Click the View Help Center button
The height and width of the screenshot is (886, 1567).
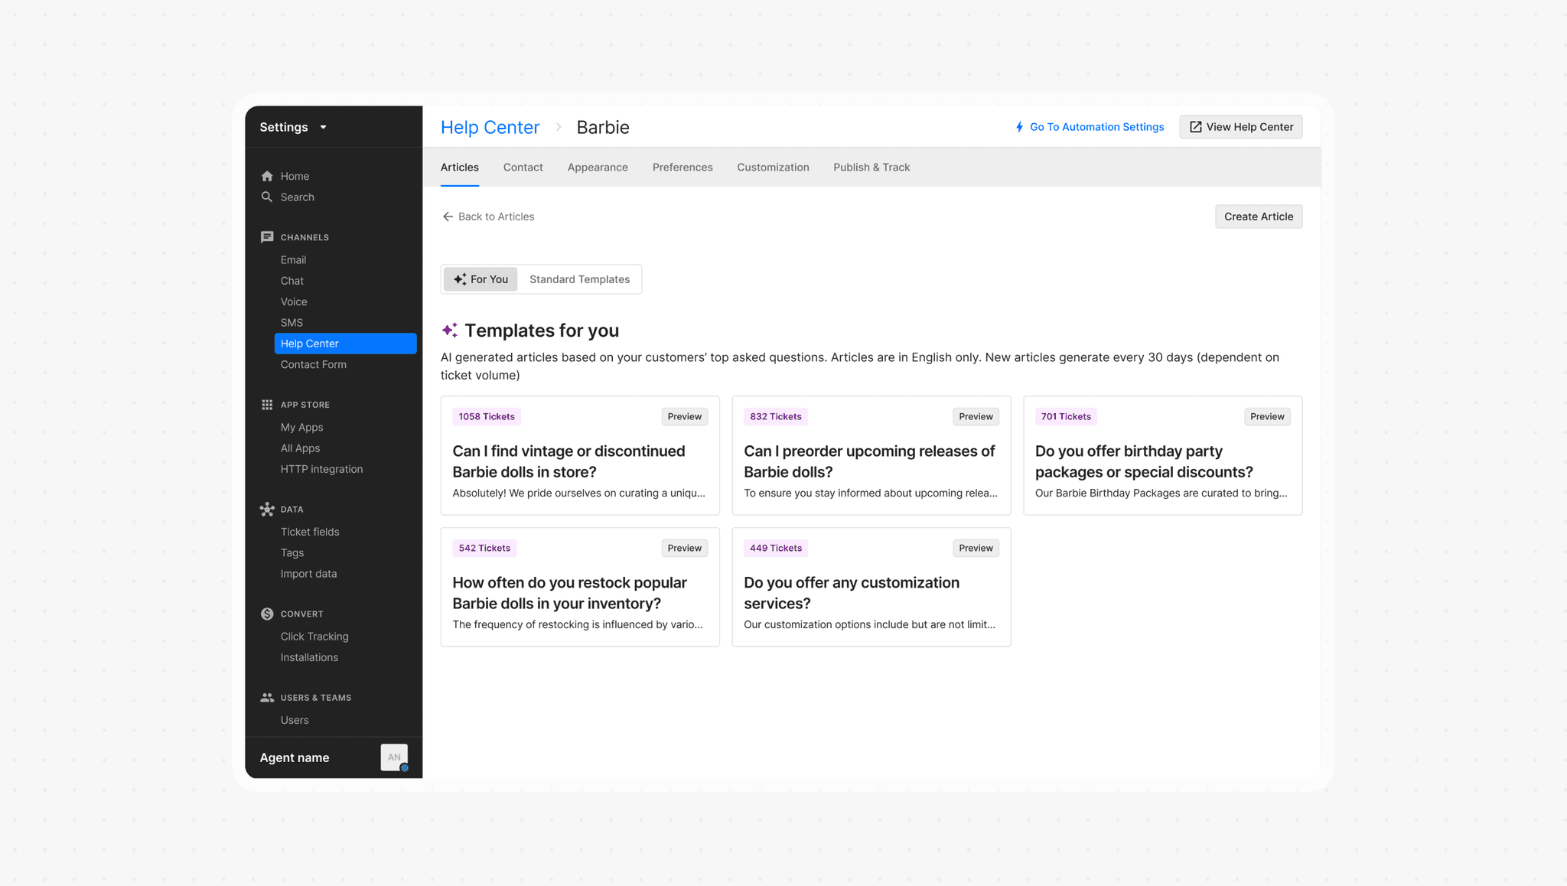pyautogui.click(x=1240, y=127)
